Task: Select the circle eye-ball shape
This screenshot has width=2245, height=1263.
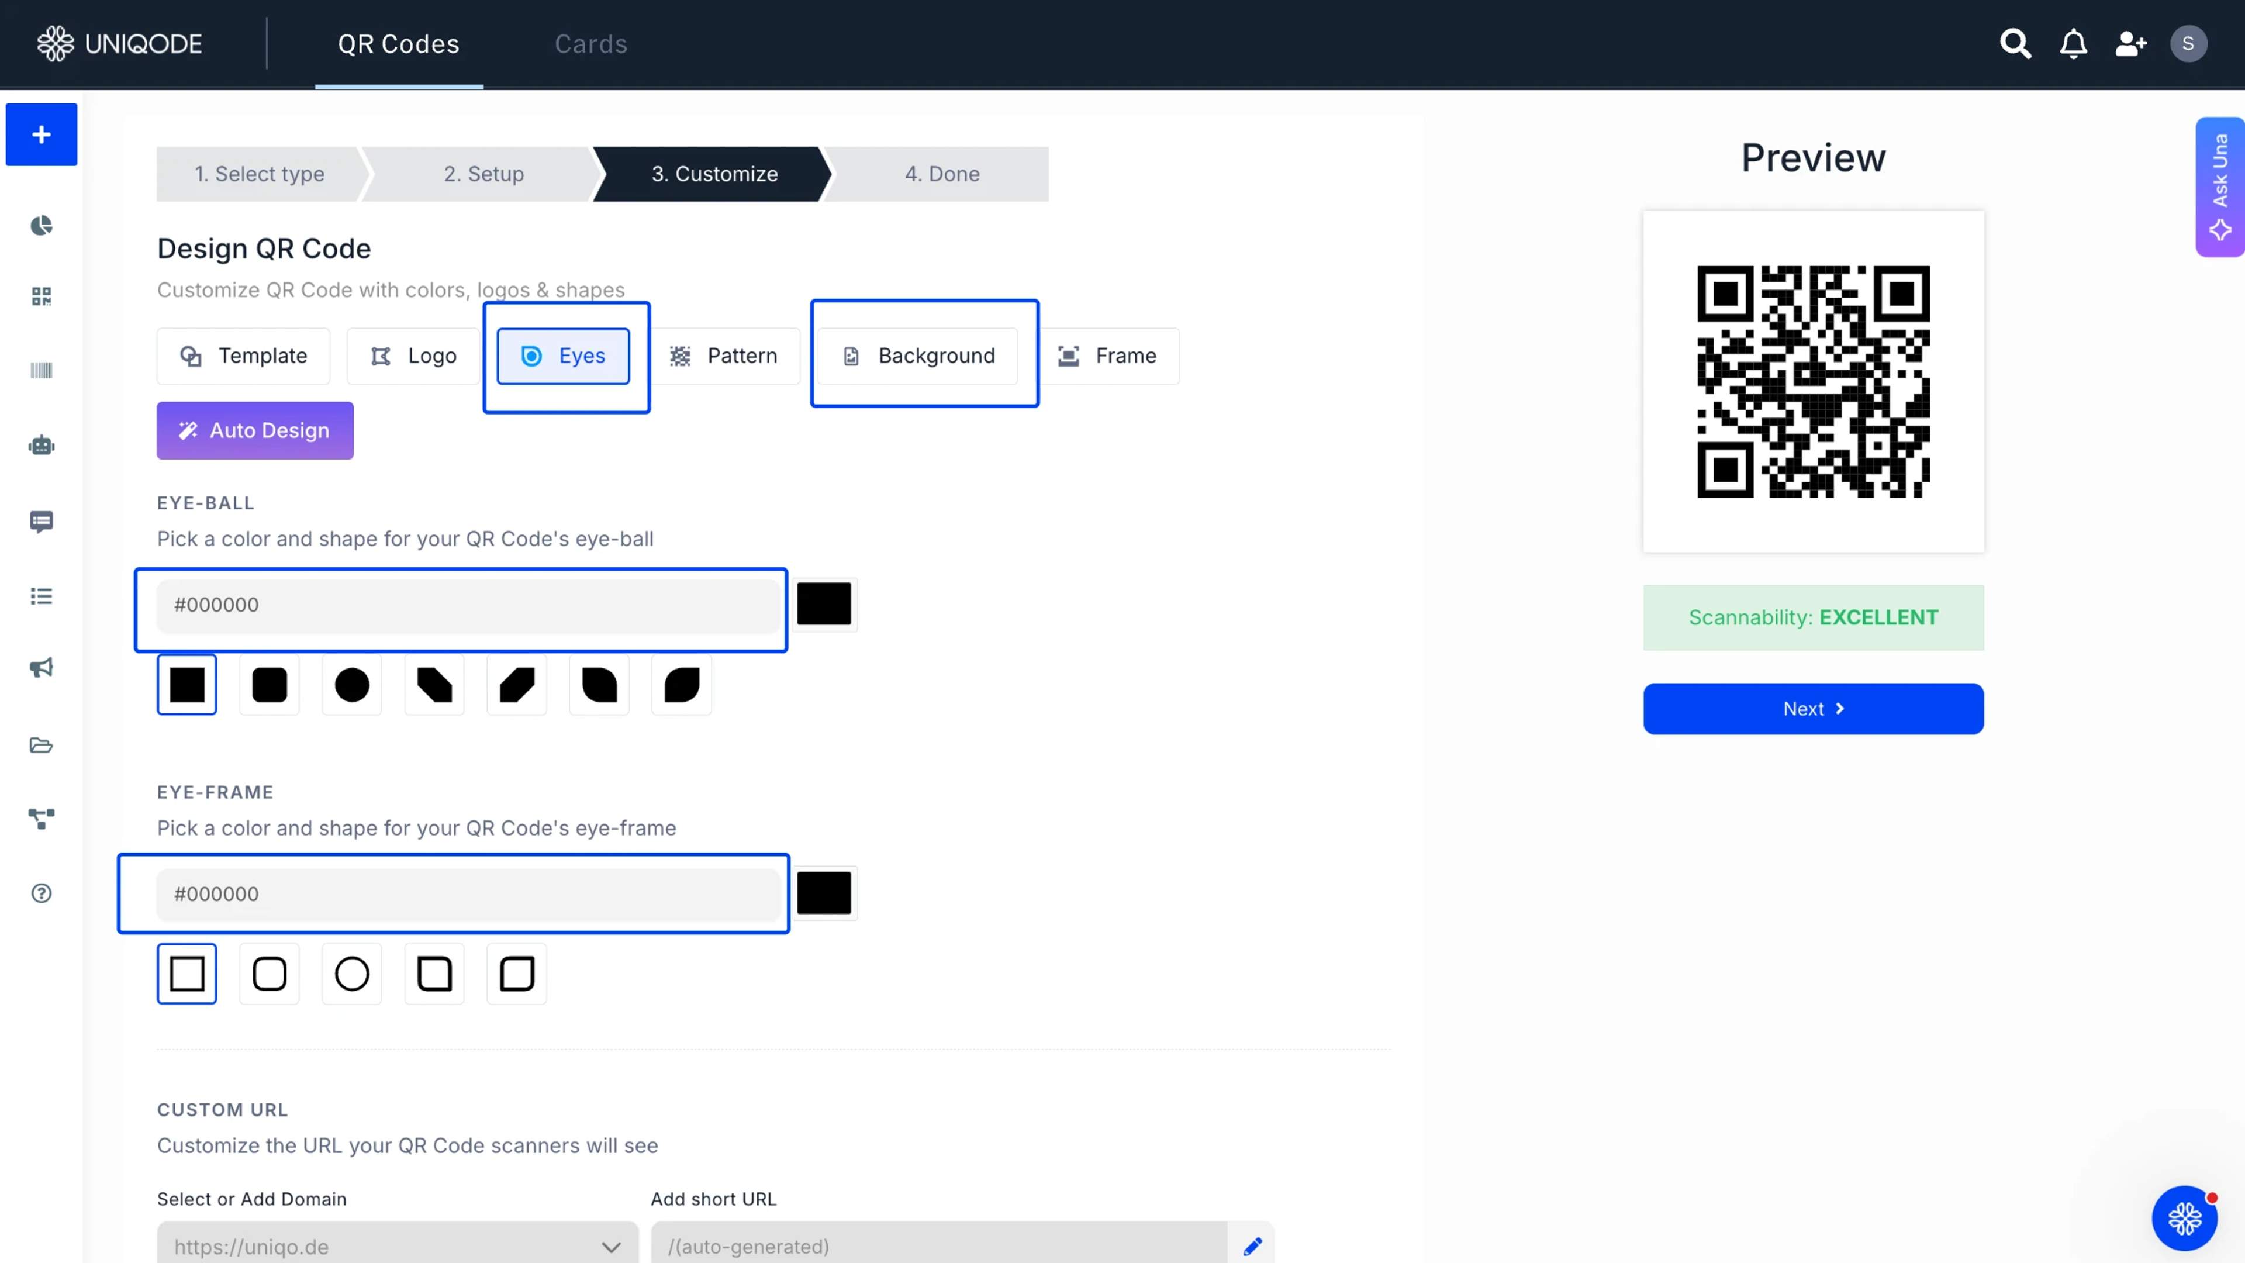Action: [x=352, y=685]
